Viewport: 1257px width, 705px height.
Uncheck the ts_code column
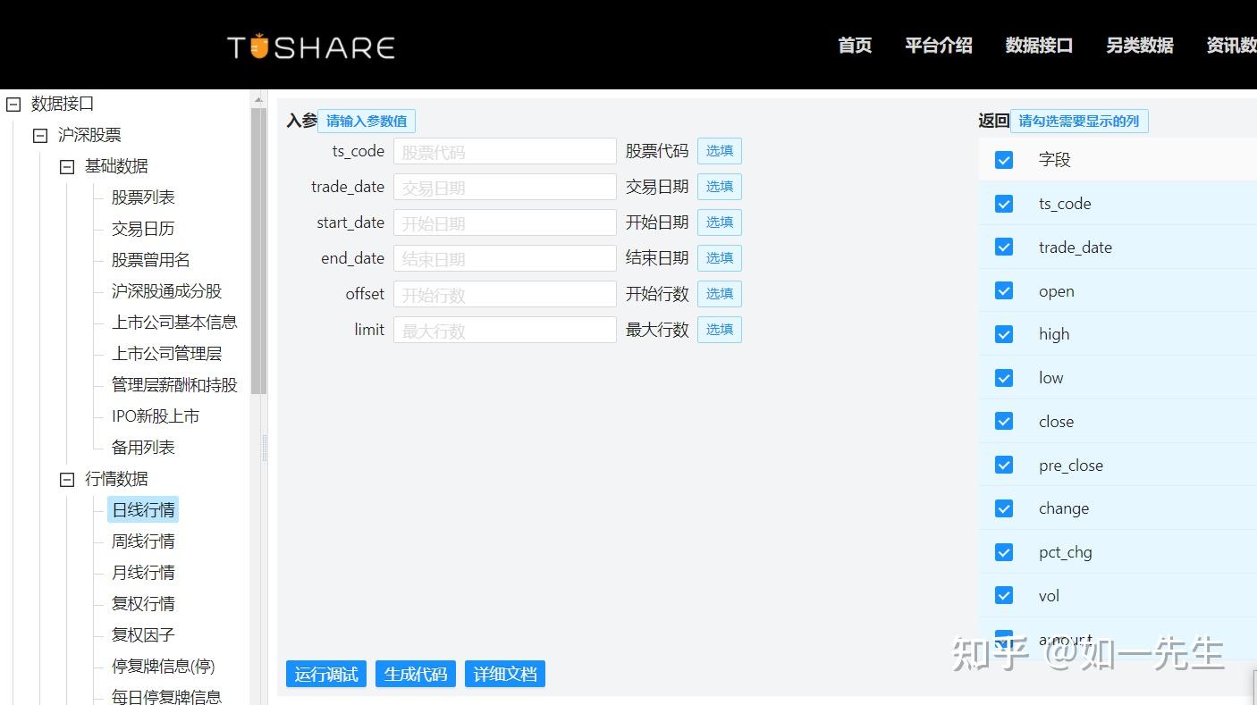tap(1003, 203)
